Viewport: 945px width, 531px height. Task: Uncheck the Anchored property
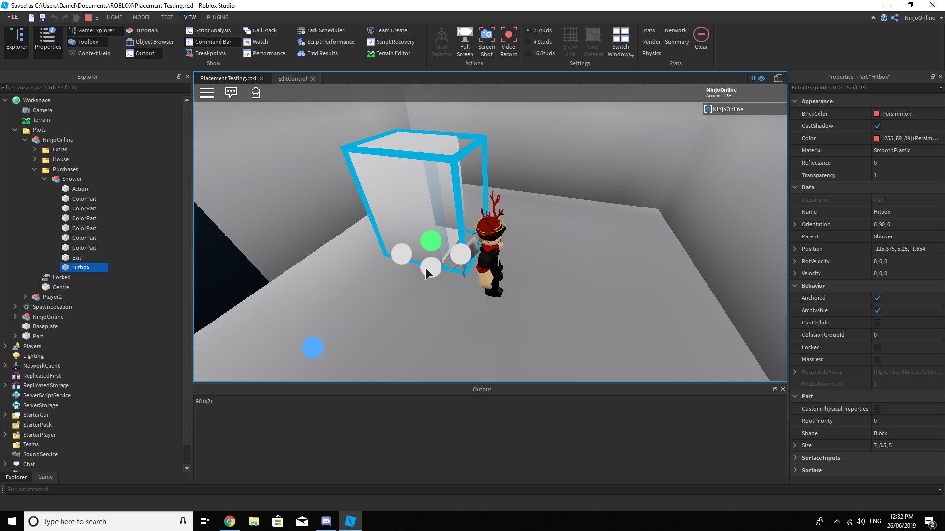877,298
